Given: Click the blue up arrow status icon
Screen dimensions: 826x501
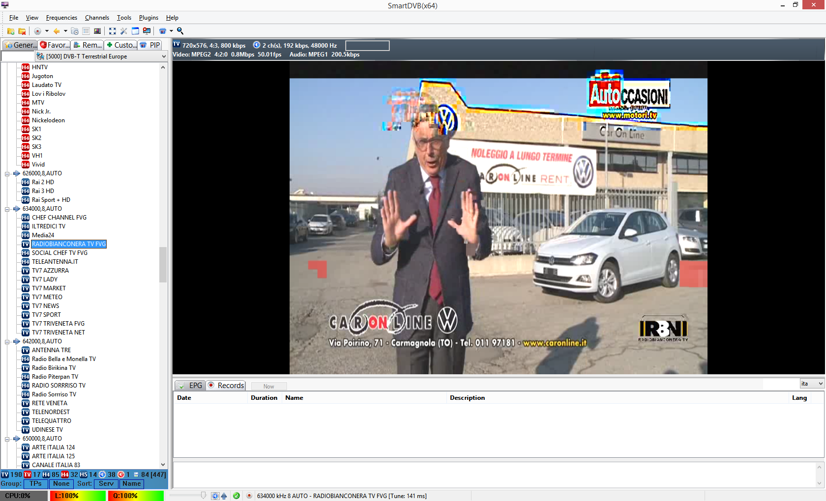Looking at the screenshot, I should point(224,496).
